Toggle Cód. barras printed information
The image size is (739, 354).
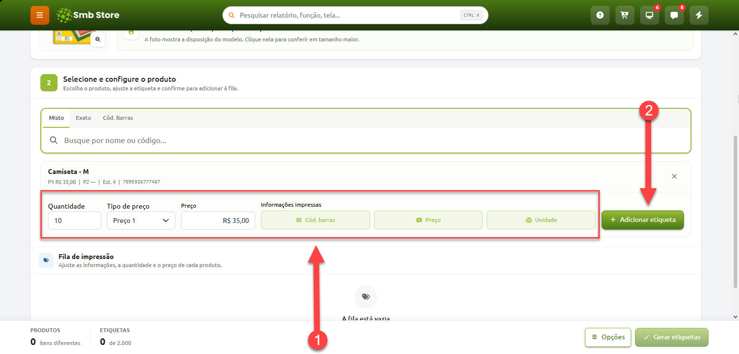(x=316, y=220)
